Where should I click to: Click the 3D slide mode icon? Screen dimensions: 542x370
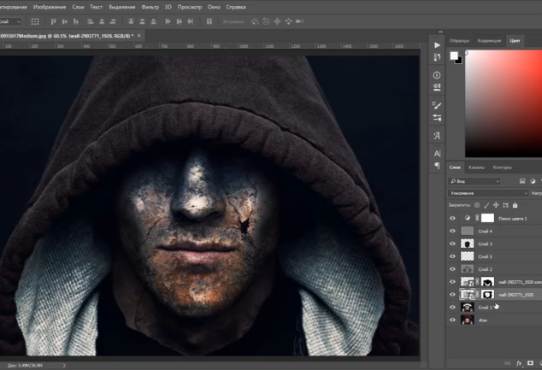[288, 21]
